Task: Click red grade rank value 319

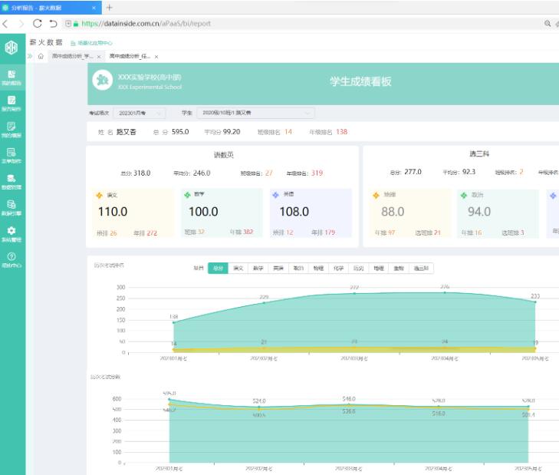Action: [x=317, y=173]
